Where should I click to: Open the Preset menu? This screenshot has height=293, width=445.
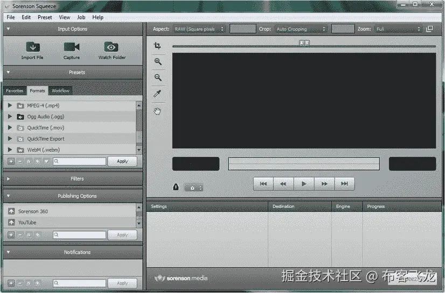[45, 17]
